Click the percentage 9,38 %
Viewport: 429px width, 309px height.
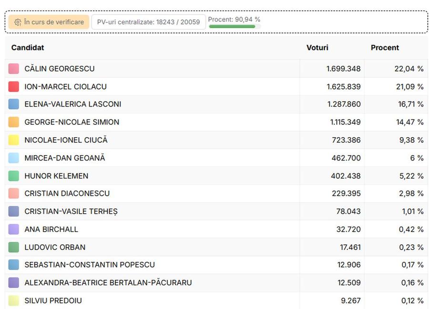point(411,140)
